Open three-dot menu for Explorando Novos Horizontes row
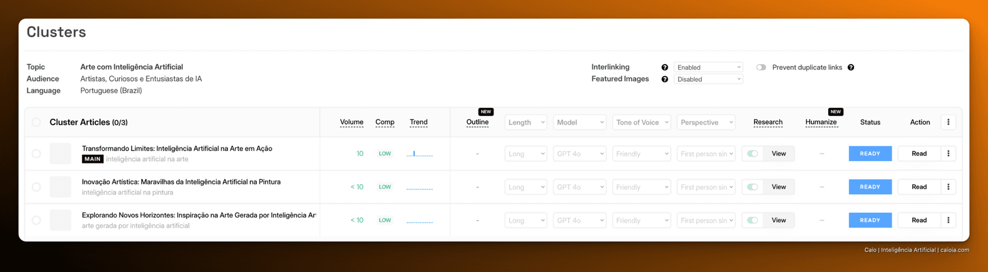The image size is (988, 272). tap(948, 220)
